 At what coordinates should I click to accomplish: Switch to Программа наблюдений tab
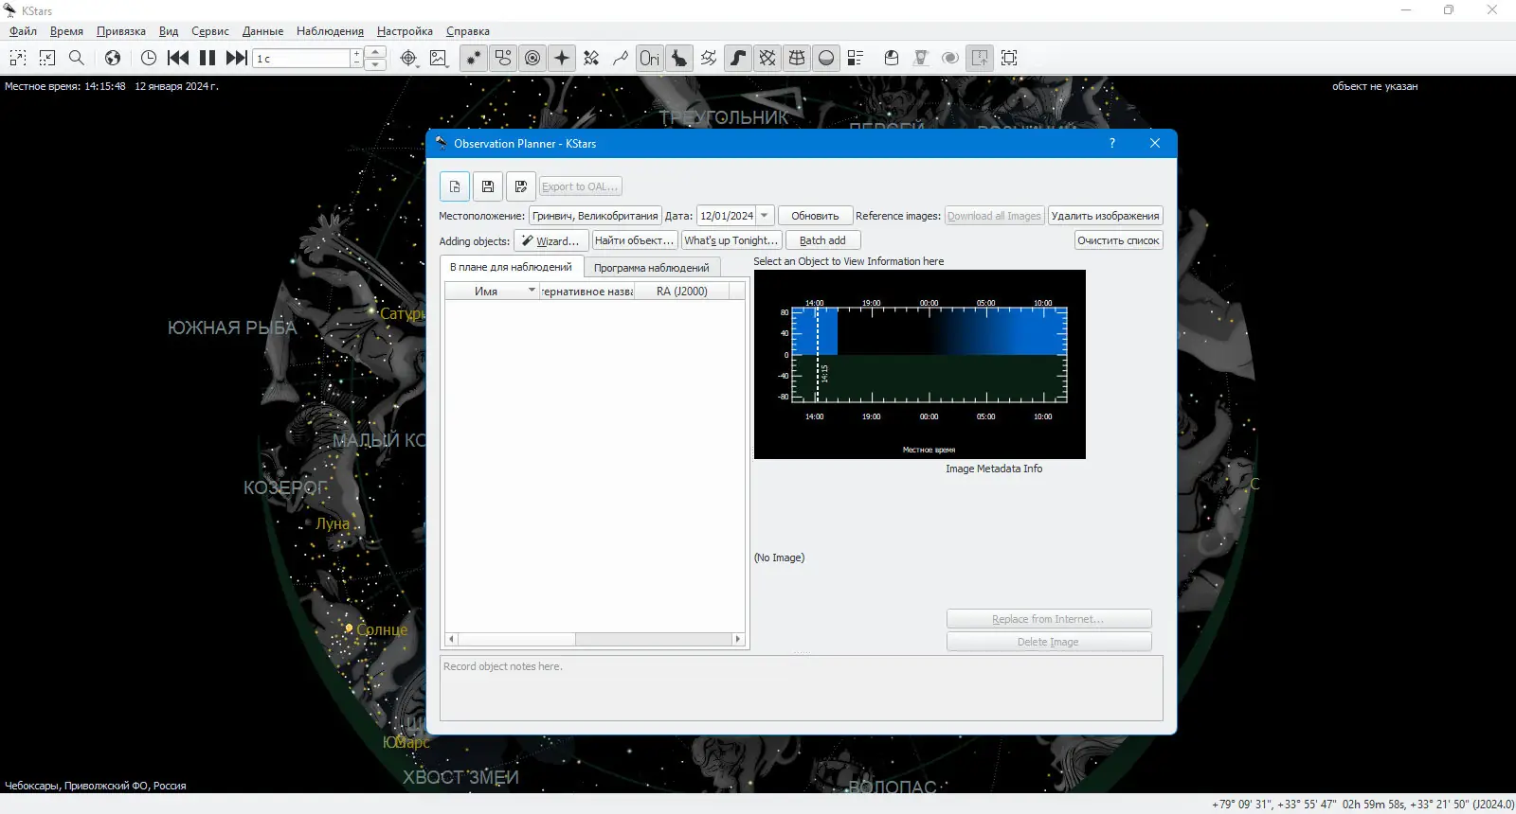click(651, 268)
